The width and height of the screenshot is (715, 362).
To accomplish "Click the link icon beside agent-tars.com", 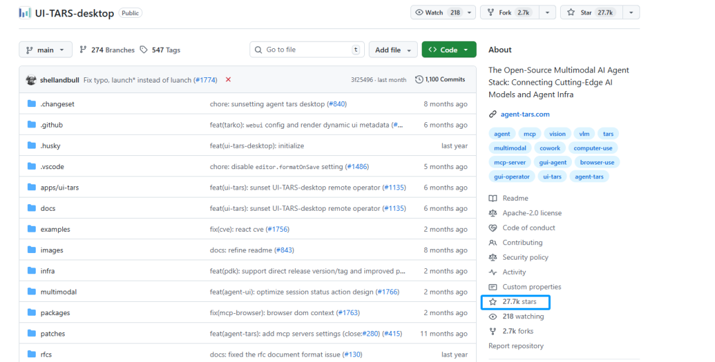I will (x=493, y=114).
